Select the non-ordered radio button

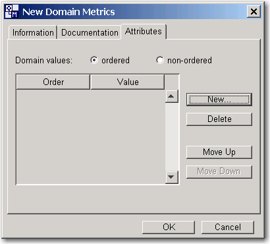pyautogui.click(x=160, y=60)
